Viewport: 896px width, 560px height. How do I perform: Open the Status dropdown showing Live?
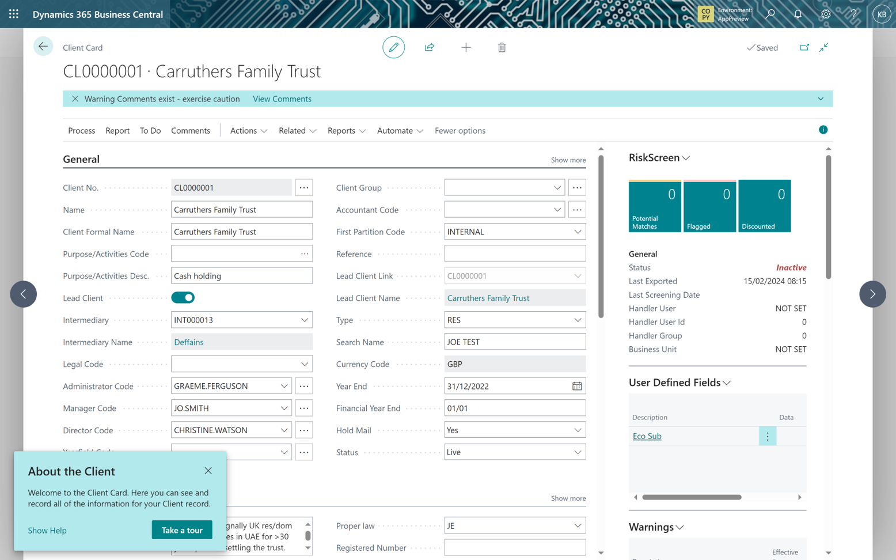578,452
